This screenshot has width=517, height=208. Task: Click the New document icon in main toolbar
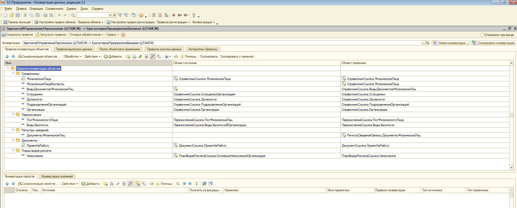(x=5, y=15)
